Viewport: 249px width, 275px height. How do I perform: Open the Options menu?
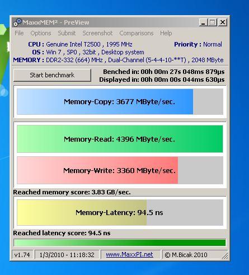(41, 33)
